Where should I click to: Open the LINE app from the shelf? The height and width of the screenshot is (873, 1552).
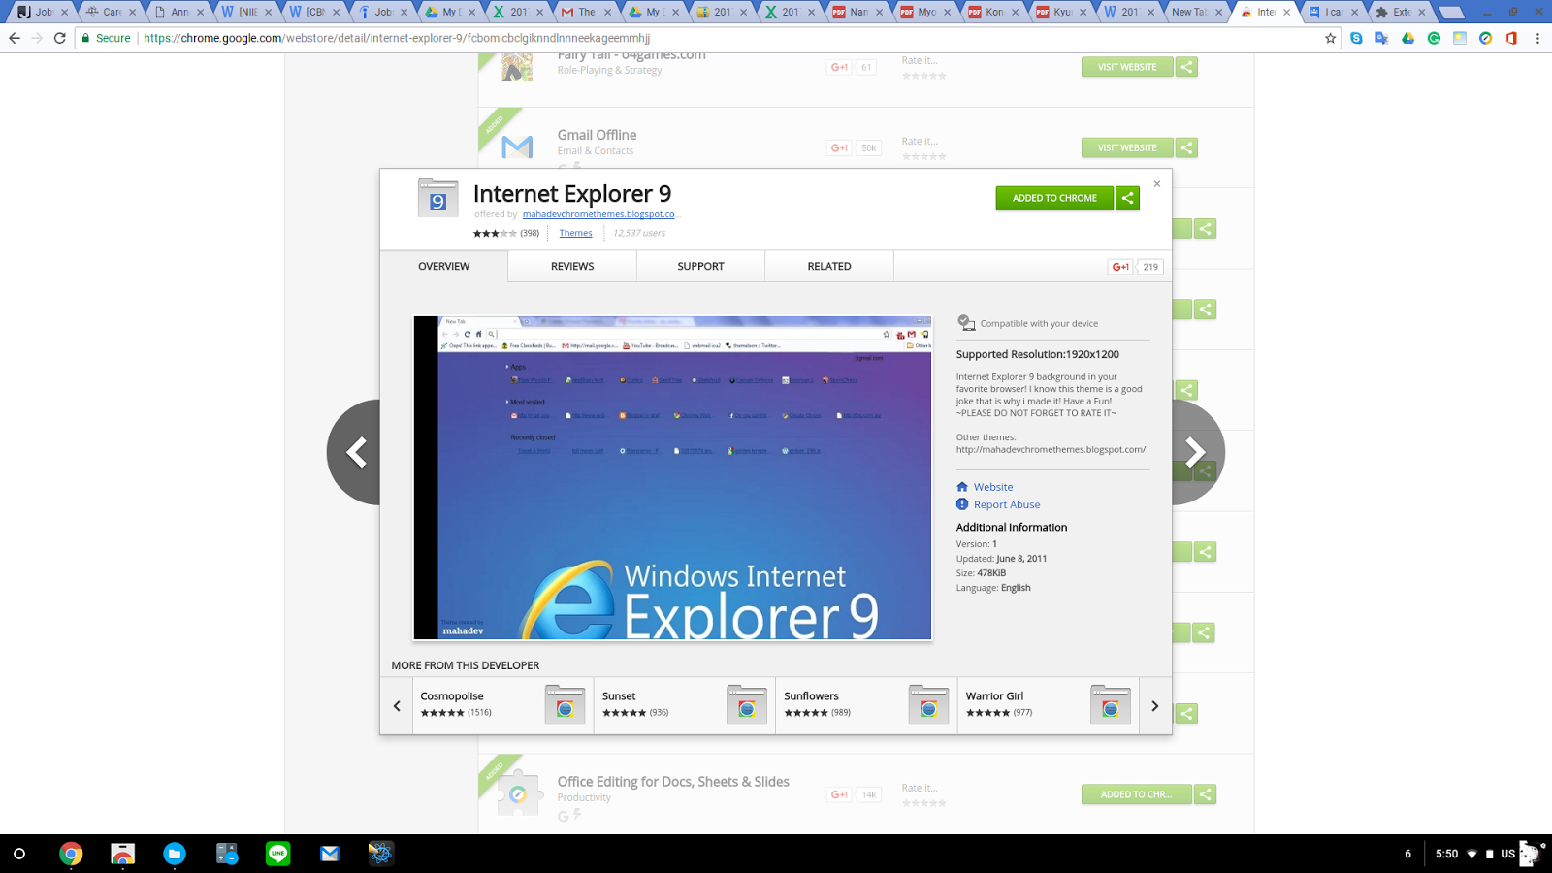tap(278, 854)
